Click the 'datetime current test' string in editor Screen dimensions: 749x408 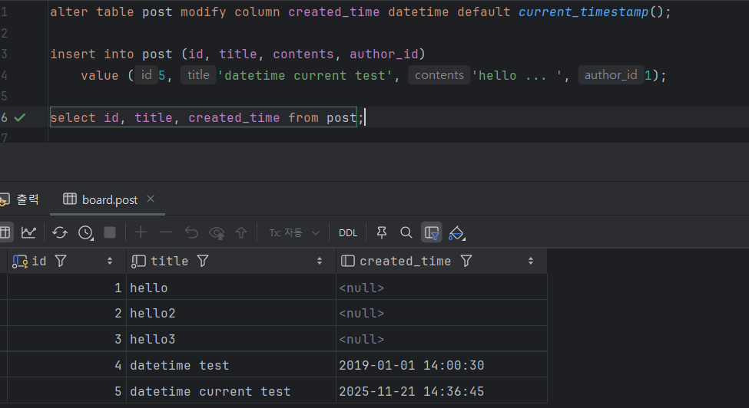pyautogui.click(x=305, y=75)
